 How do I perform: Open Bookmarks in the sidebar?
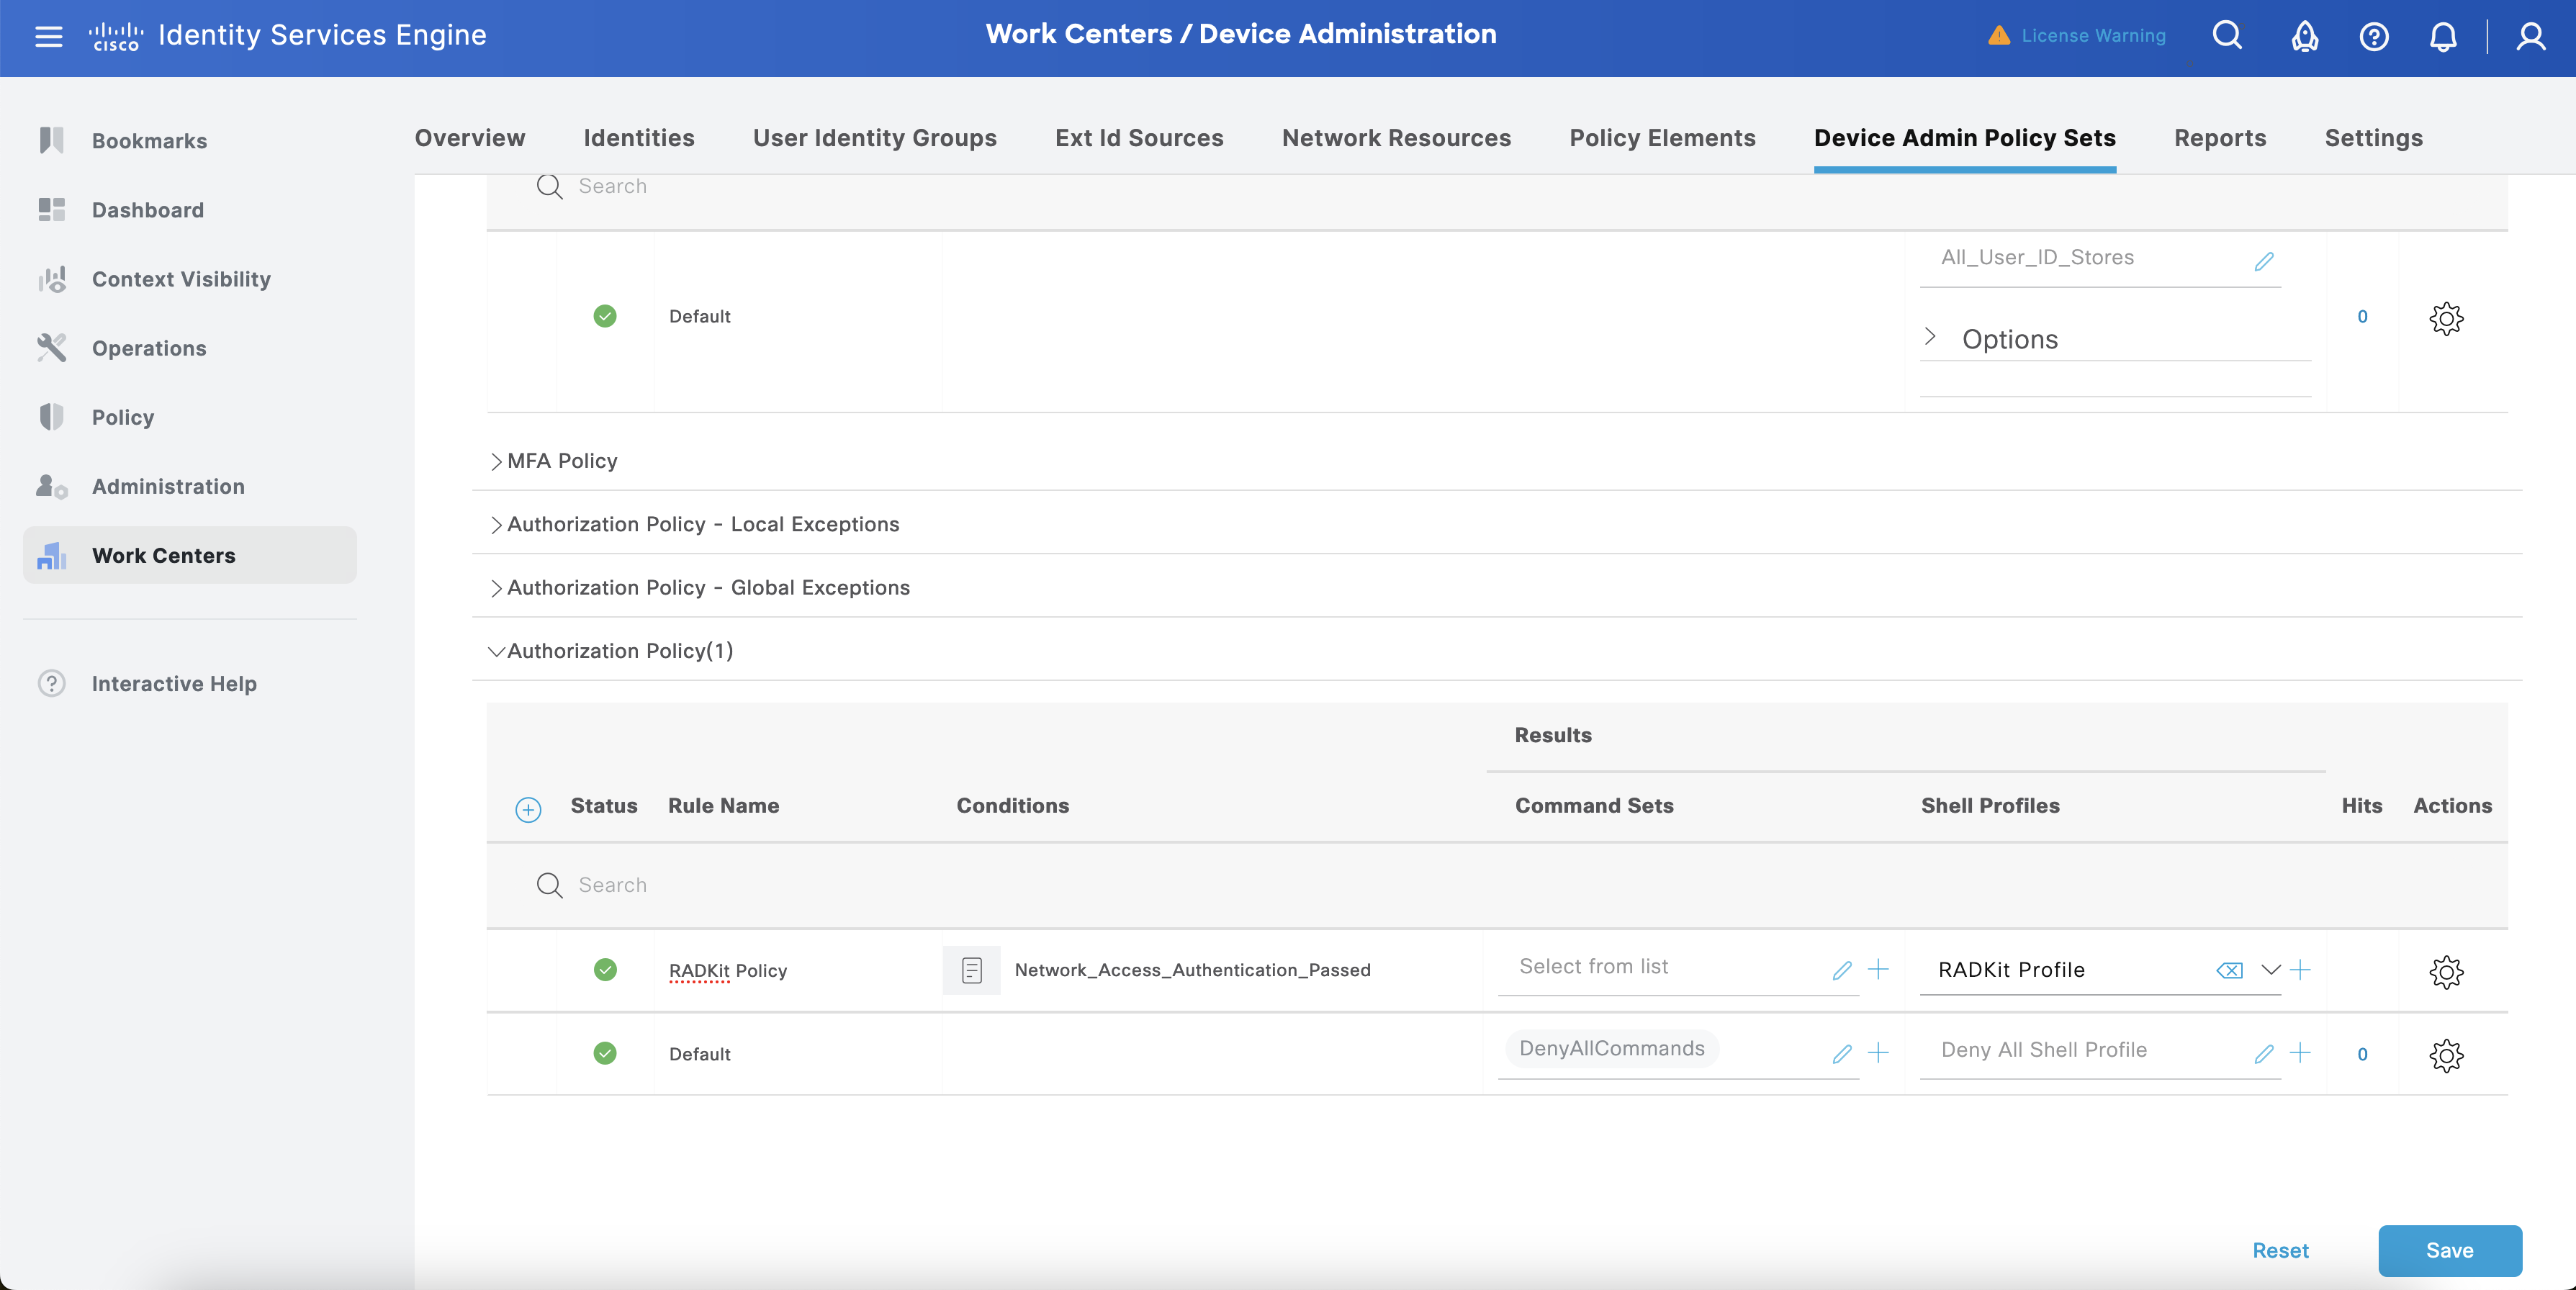190,141
